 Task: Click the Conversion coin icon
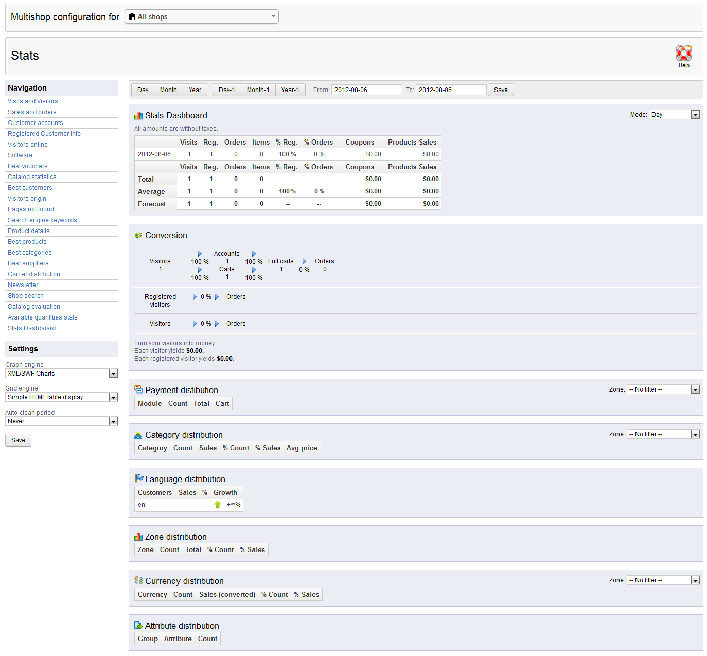138,235
